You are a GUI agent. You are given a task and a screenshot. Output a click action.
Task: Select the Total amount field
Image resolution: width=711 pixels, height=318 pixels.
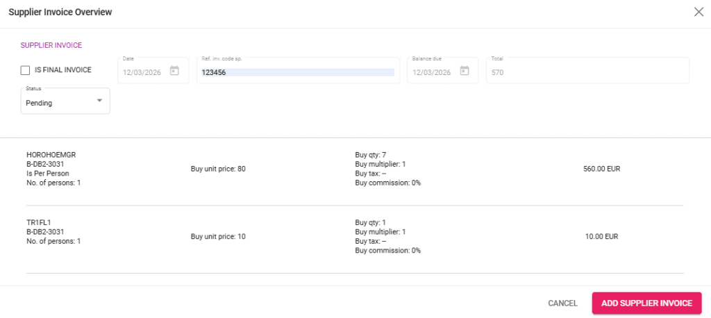click(x=587, y=72)
